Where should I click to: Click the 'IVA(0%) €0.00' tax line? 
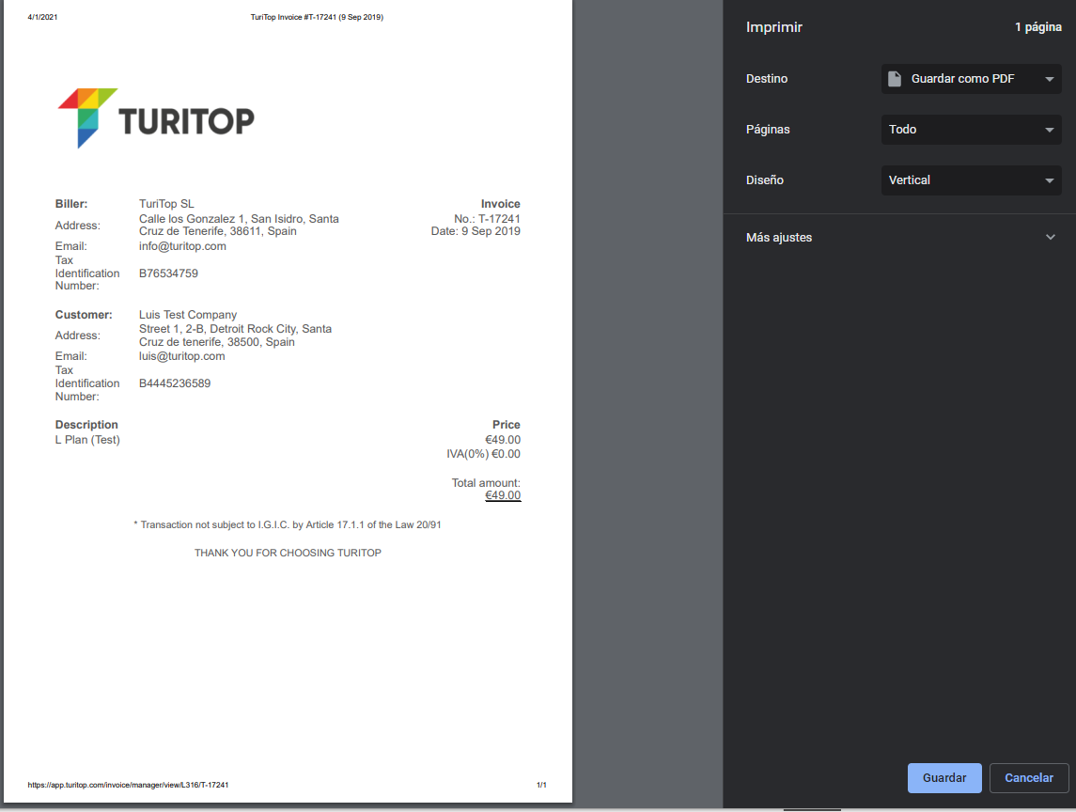pos(483,454)
